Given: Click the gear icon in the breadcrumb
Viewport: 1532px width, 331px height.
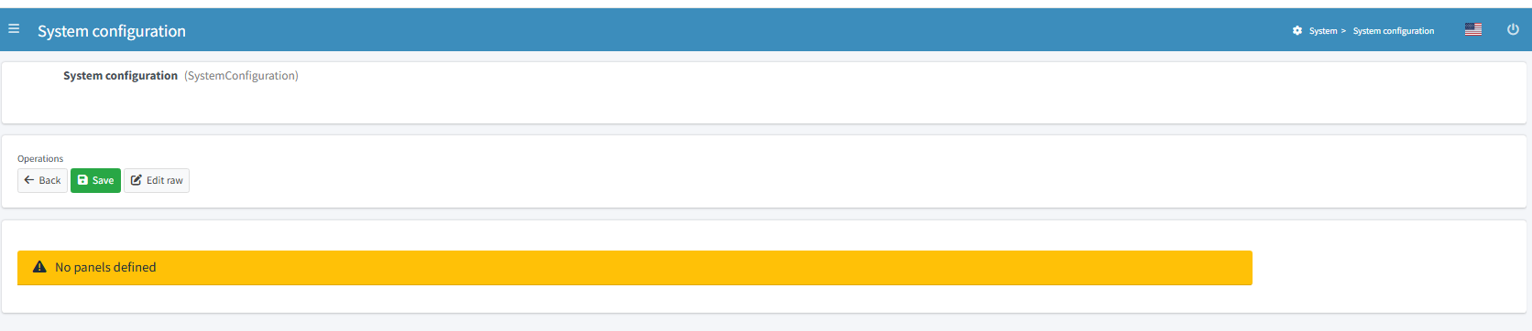Looking at the screenshot, I should 1297,31.
